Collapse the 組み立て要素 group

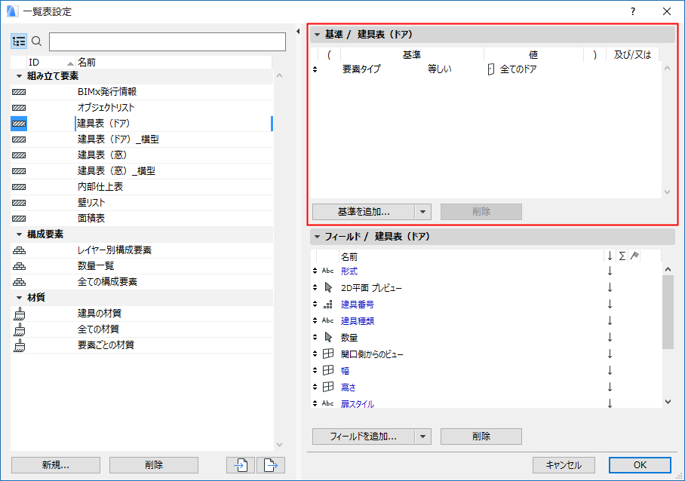pos(19,76)
